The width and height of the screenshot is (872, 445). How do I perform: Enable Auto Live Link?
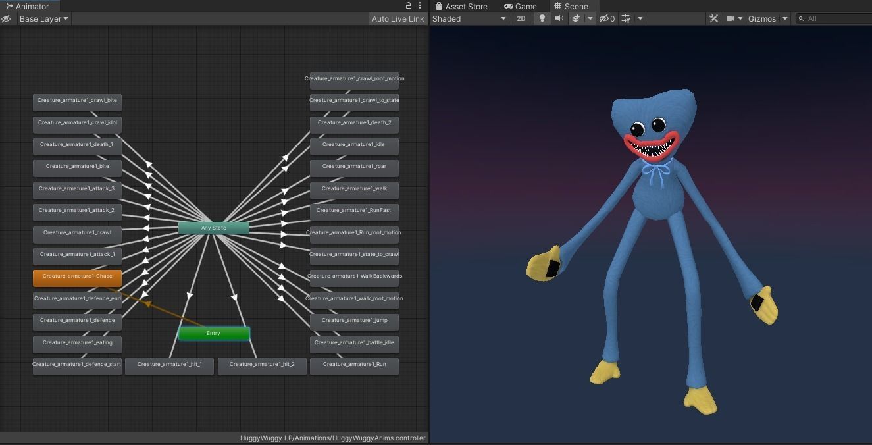398,19
